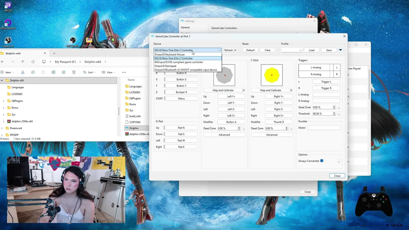The width and height of the screenshot is (409, 230).
Task: Select WGInput/0/HID-compliant game controller
Action: point(188,62)
